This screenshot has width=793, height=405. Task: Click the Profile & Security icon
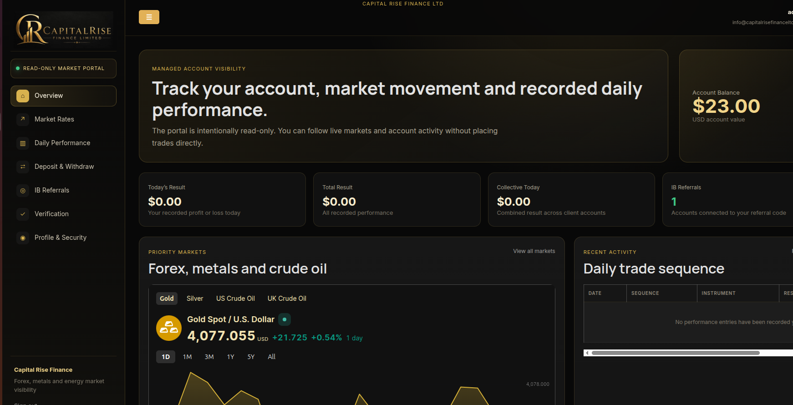pos(23,238)
